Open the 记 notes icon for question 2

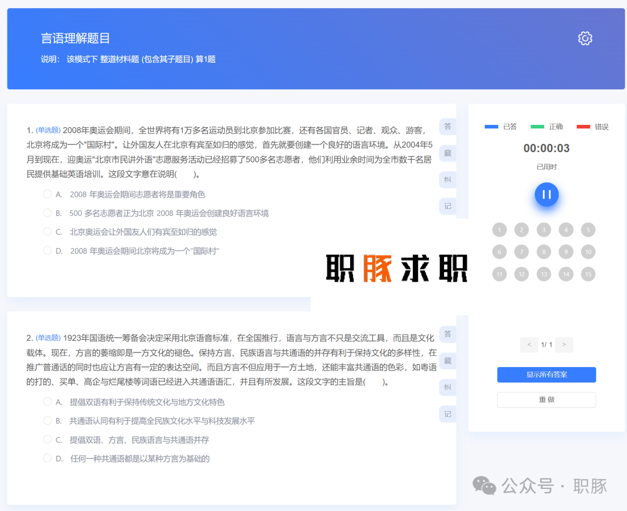click(x=447, y=414)
